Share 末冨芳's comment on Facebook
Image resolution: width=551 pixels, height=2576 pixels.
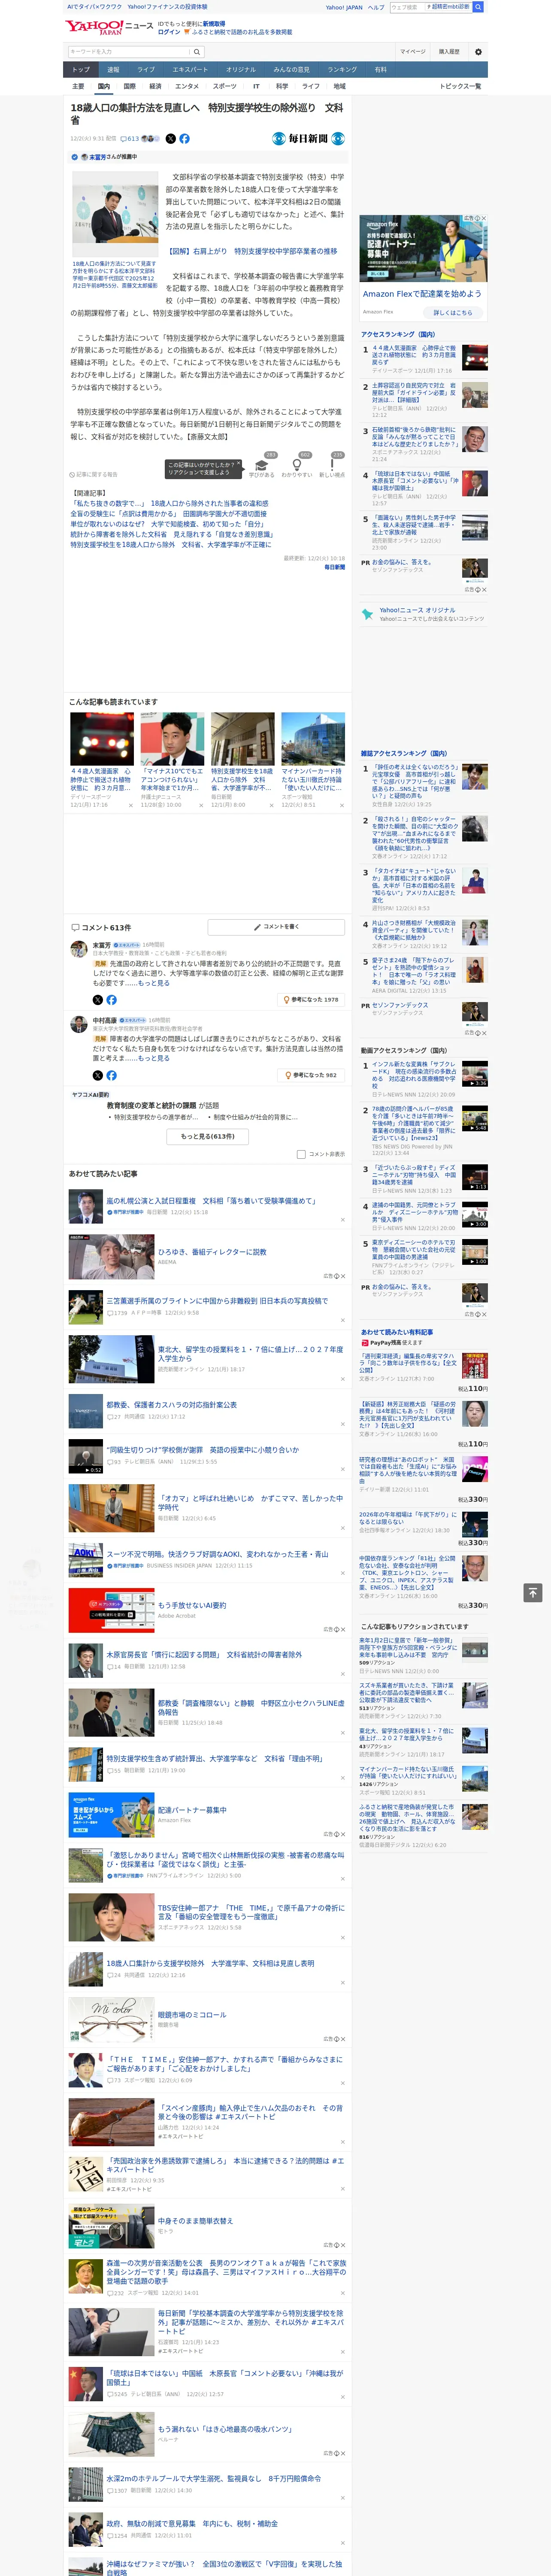(x=111, y=999)
